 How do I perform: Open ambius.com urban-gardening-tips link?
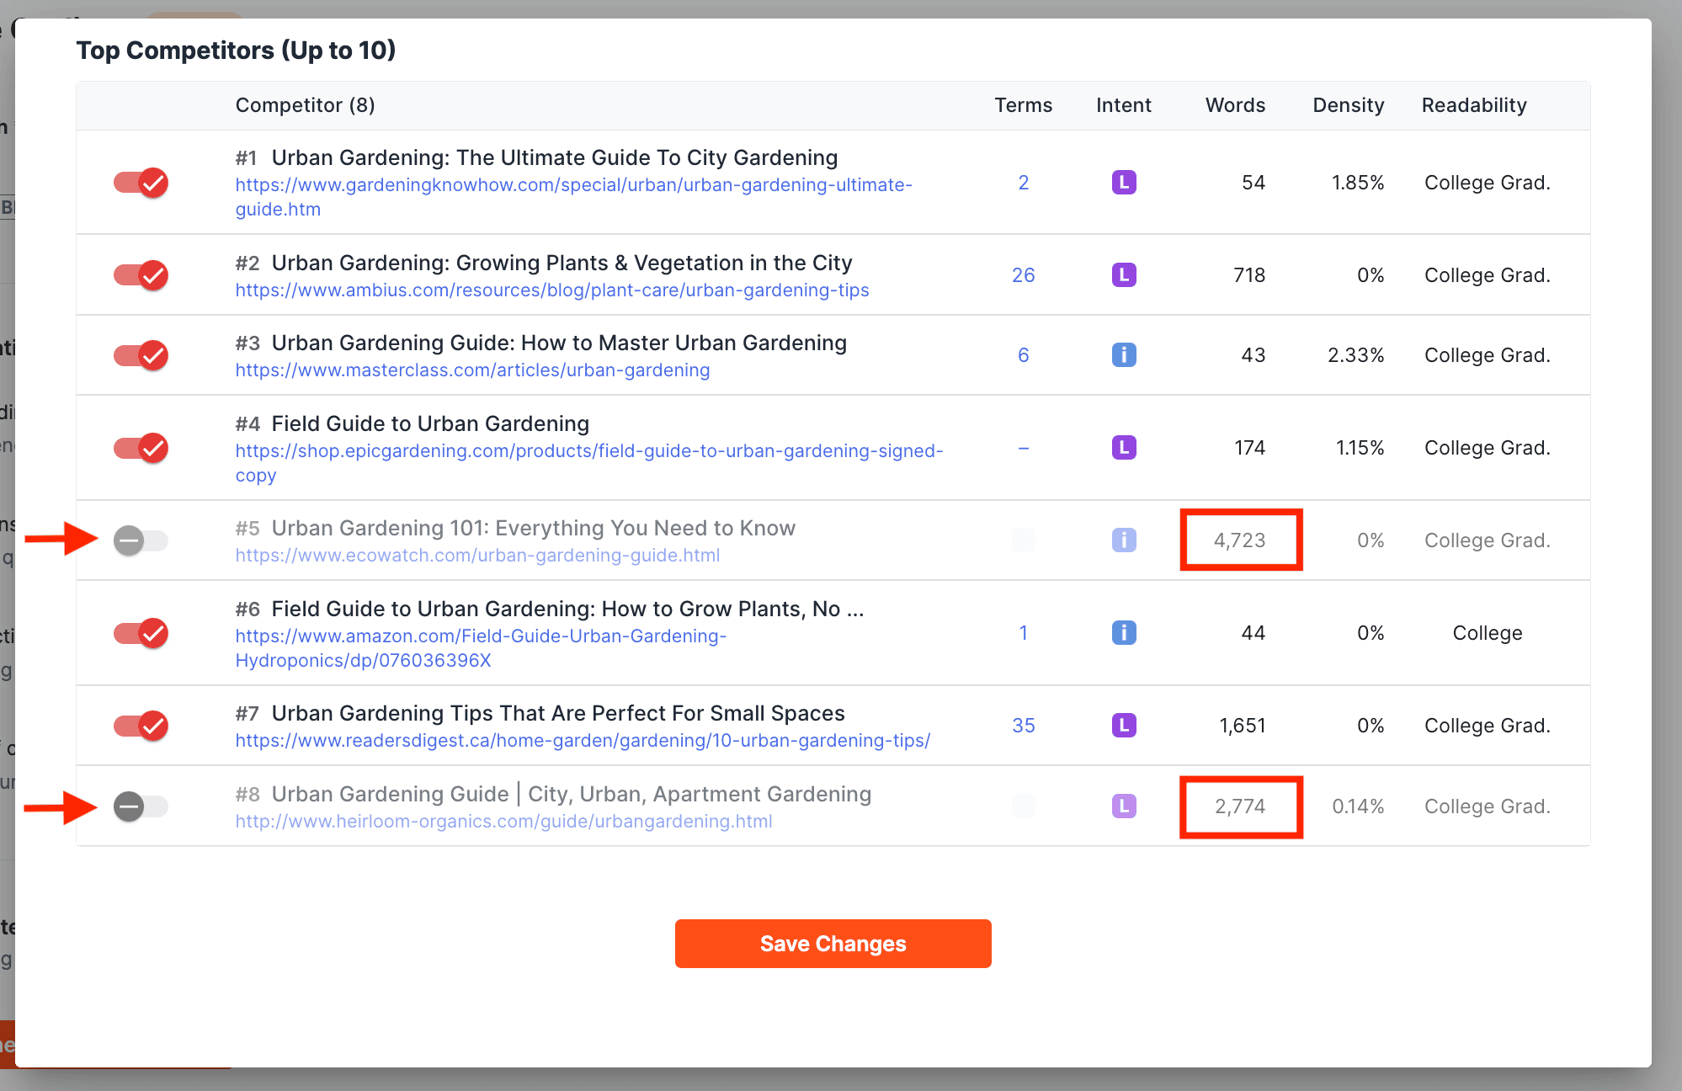coord(552,290)
